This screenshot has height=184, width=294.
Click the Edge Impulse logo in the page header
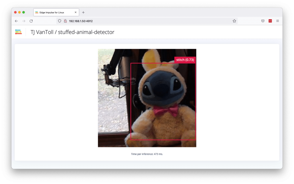pyautogui.click(x=18, y=32)
